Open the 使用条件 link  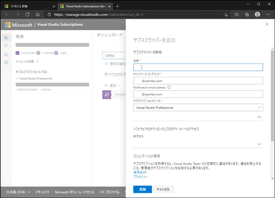pyautogui.click(x=140, y=172)
